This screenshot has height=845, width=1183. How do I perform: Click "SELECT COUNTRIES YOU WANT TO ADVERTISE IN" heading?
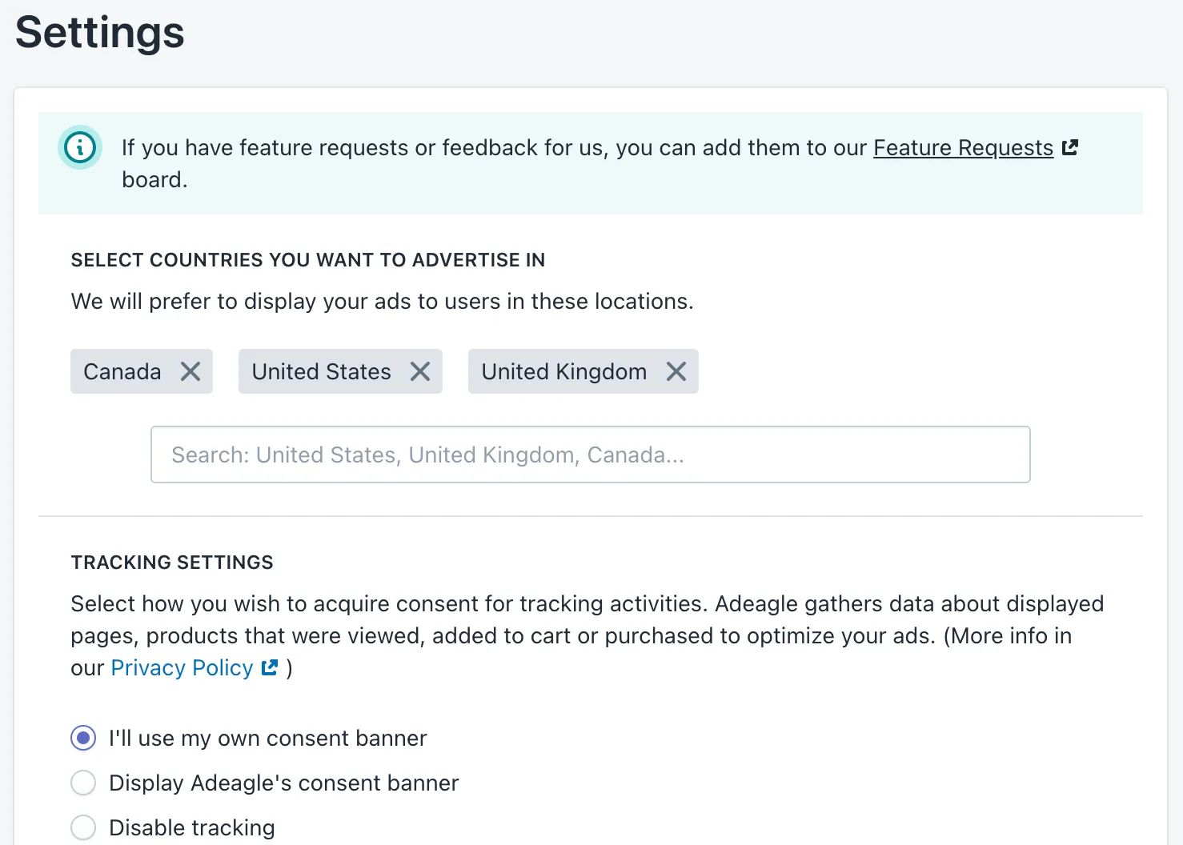pyautogui.click(x=308, y=260)
